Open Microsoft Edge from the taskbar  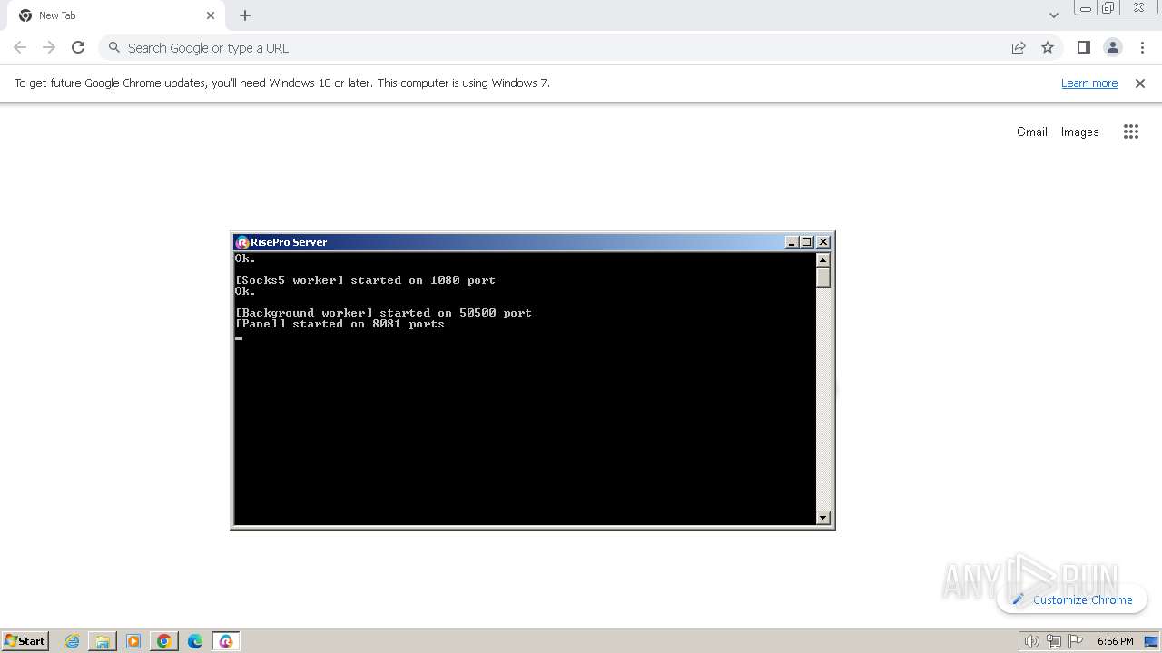[x=195, y=641]
